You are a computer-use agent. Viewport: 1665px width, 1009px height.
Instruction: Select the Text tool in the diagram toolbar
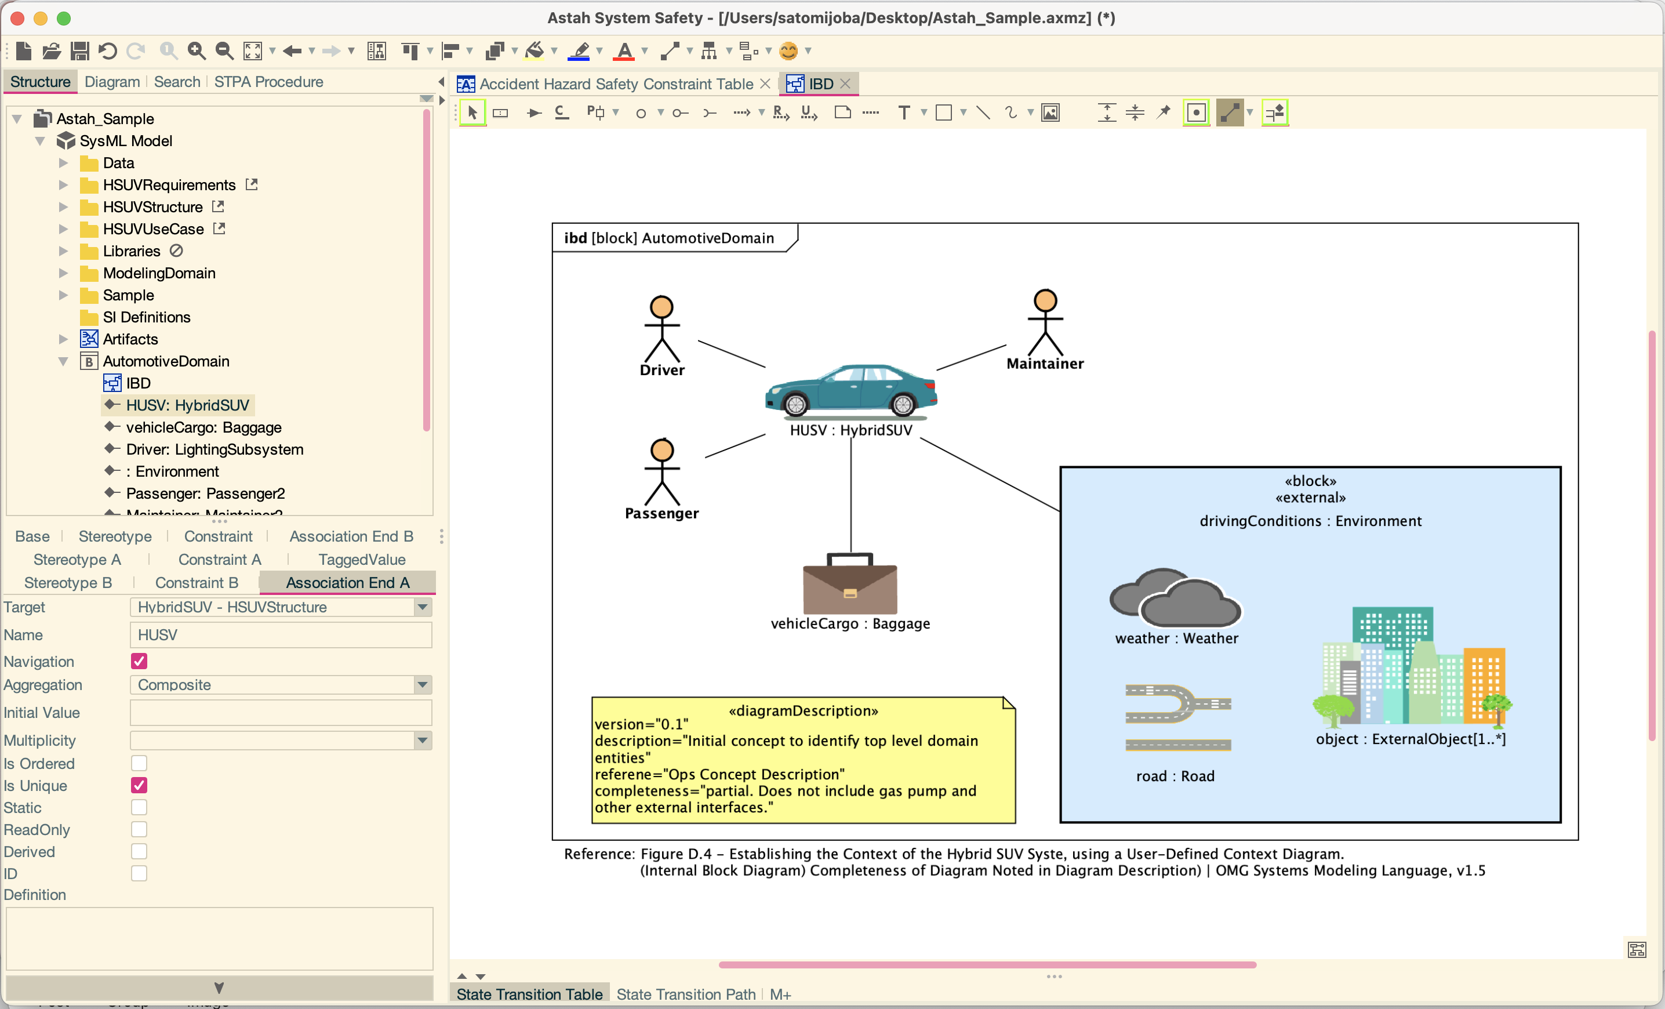[903, 113]
